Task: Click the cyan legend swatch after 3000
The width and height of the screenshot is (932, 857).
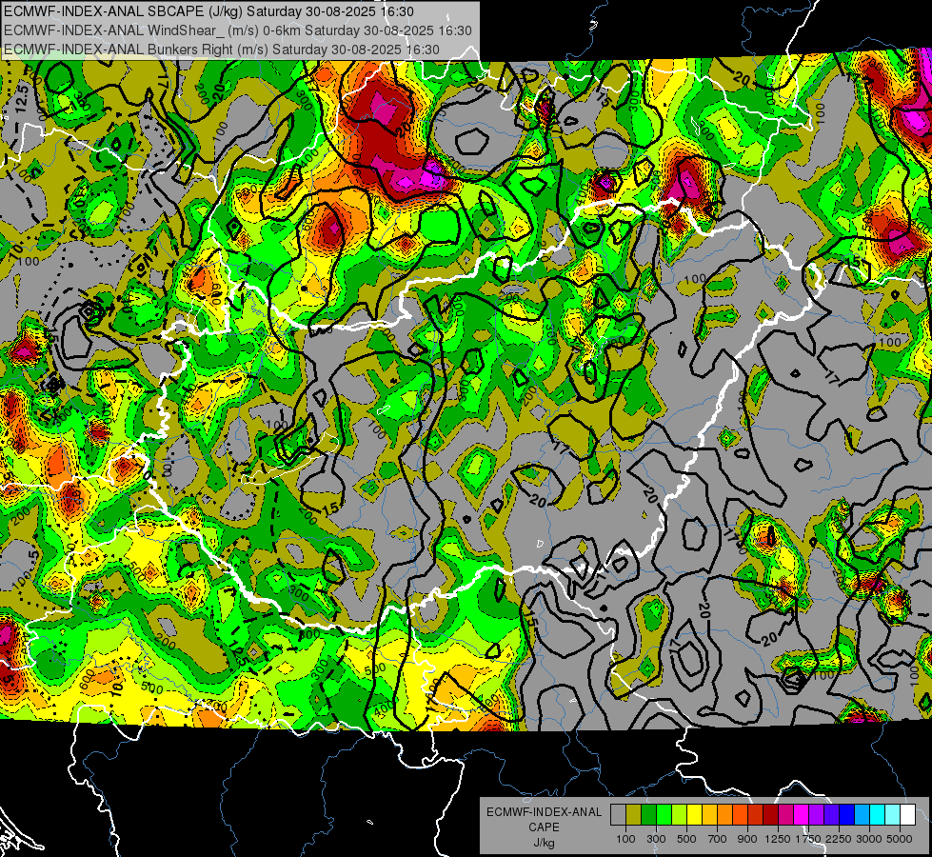Action: (878, 815)
